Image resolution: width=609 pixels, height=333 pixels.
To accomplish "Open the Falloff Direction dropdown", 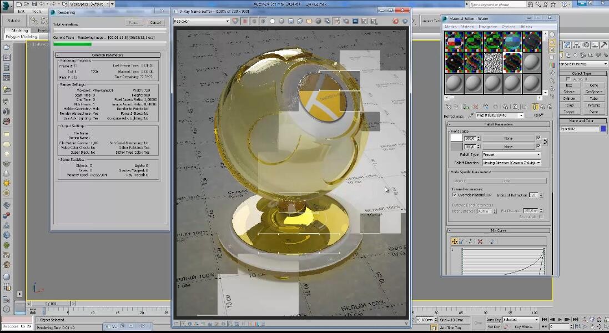I will point(511,163).
